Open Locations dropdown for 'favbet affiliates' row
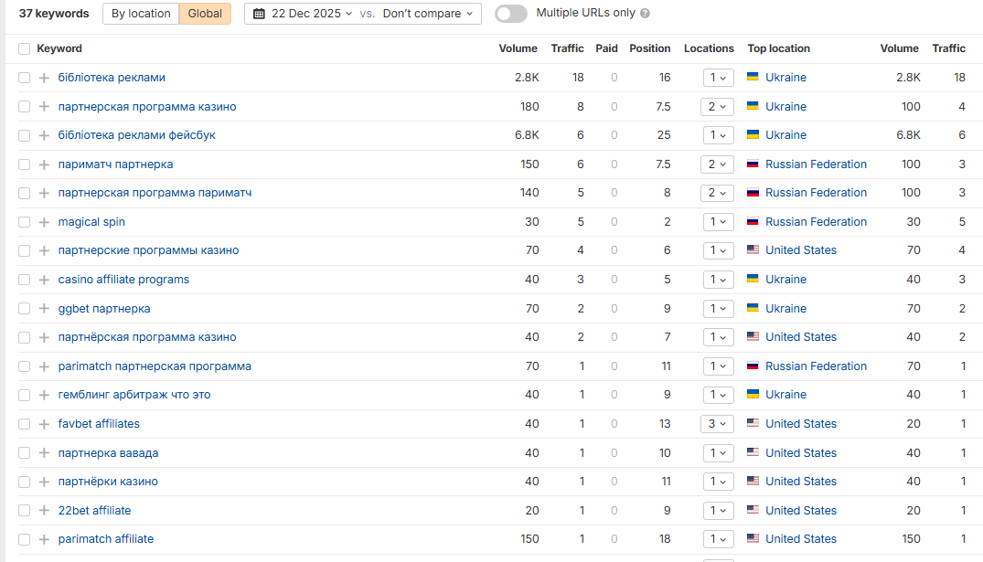 point(717,424)
